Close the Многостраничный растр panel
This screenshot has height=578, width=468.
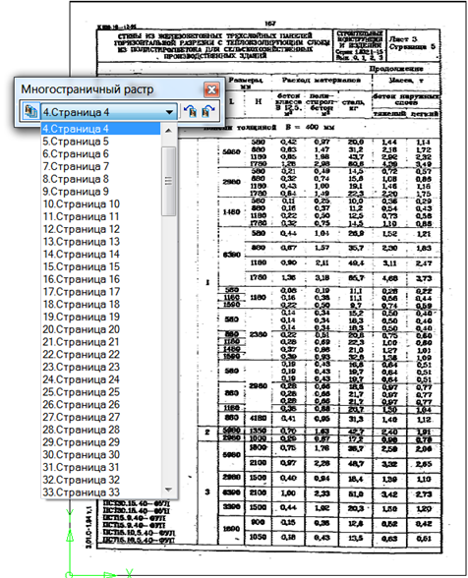pyautogui.click(x=211, y=89)
